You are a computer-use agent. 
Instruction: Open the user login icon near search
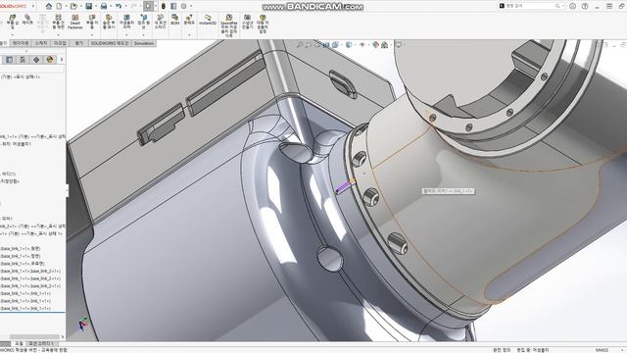coord(572,6)
